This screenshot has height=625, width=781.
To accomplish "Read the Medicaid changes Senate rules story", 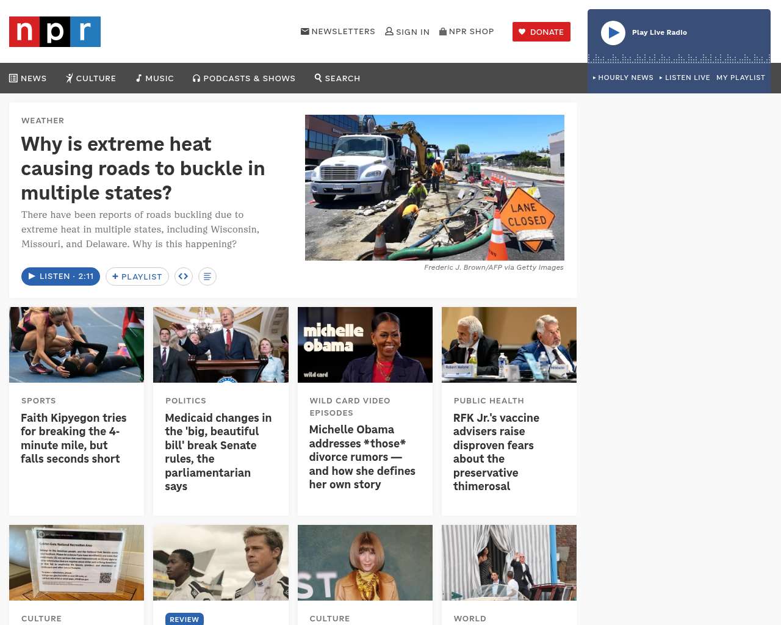I will pos(218,452).
